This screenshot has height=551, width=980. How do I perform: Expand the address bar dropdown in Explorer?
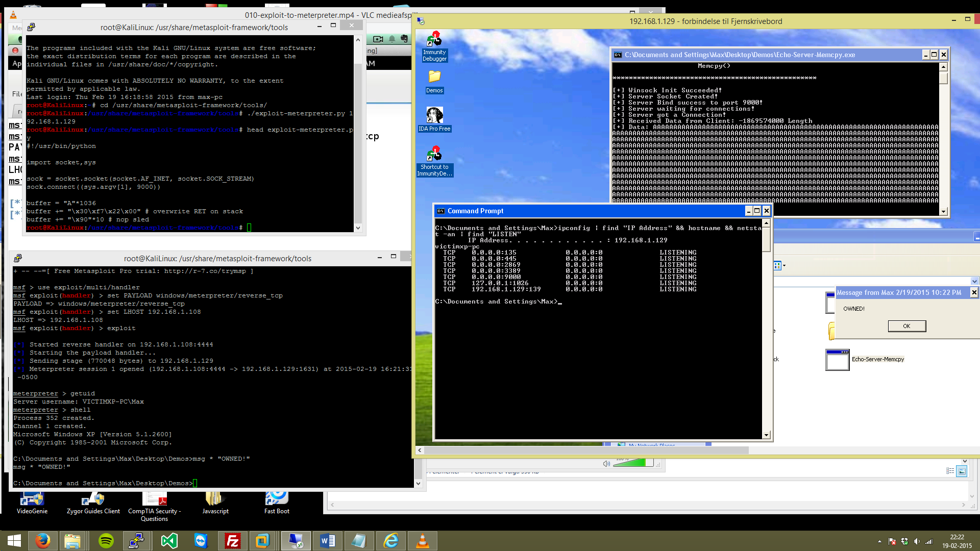click(x=974, y=281)
